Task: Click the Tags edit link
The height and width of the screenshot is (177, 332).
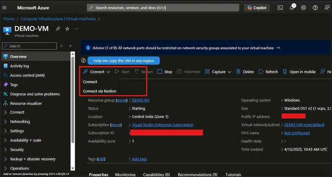Action: click(101, 159)
